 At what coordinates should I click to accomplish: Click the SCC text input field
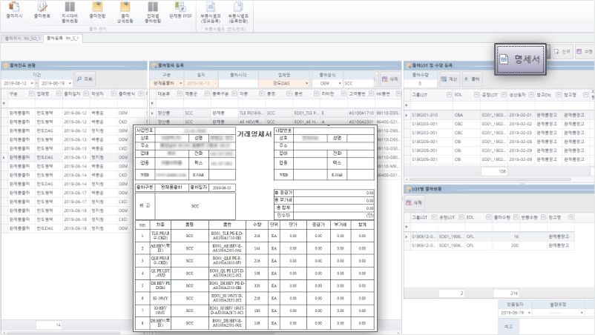tap(358, 83)
